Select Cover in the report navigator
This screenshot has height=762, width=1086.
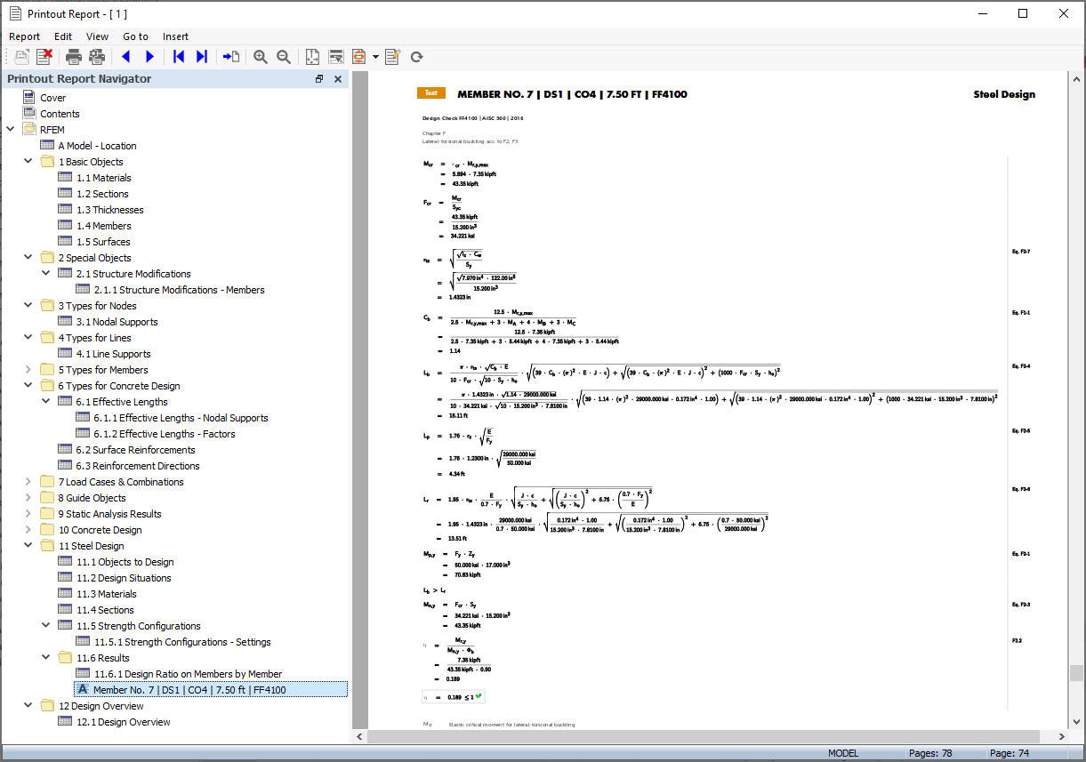pos(52,97)
